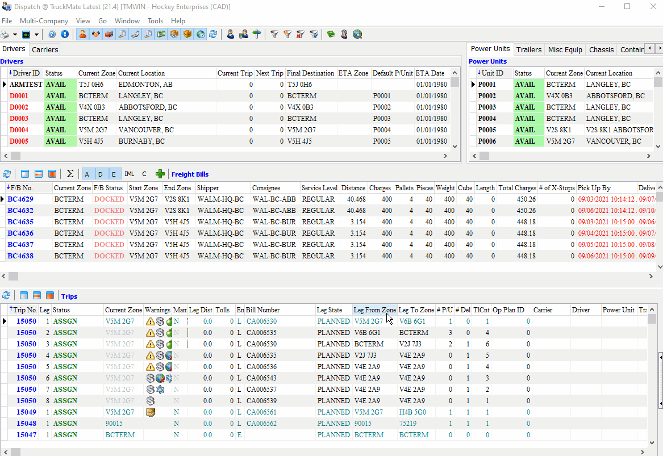This screenshot has height=456, width=663.
Task: Click the first filter funnel icon
Action: 274,35
